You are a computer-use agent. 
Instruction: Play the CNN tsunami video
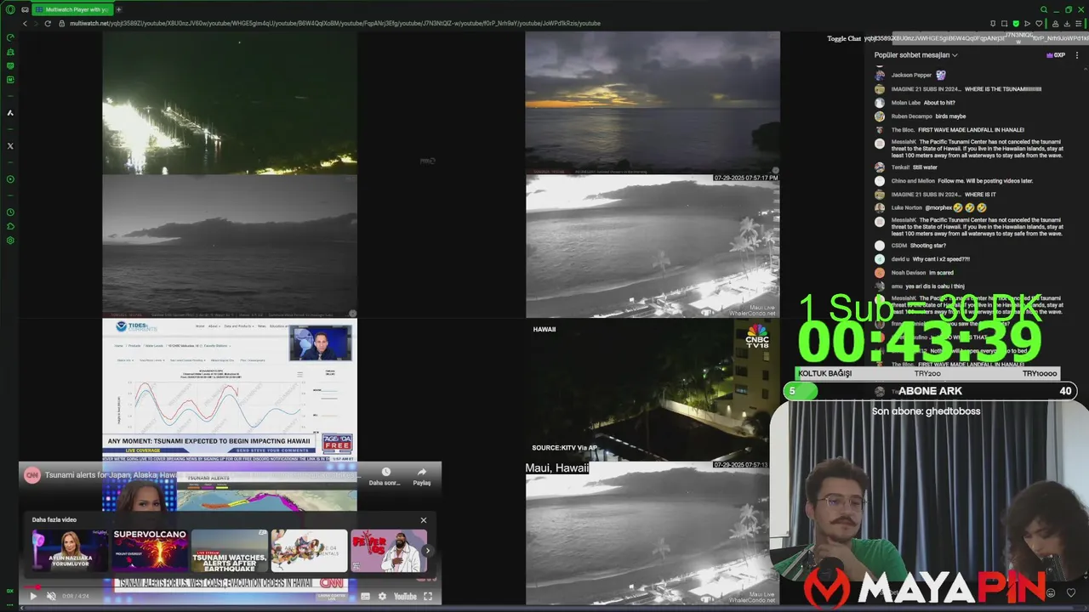(33, 596)
